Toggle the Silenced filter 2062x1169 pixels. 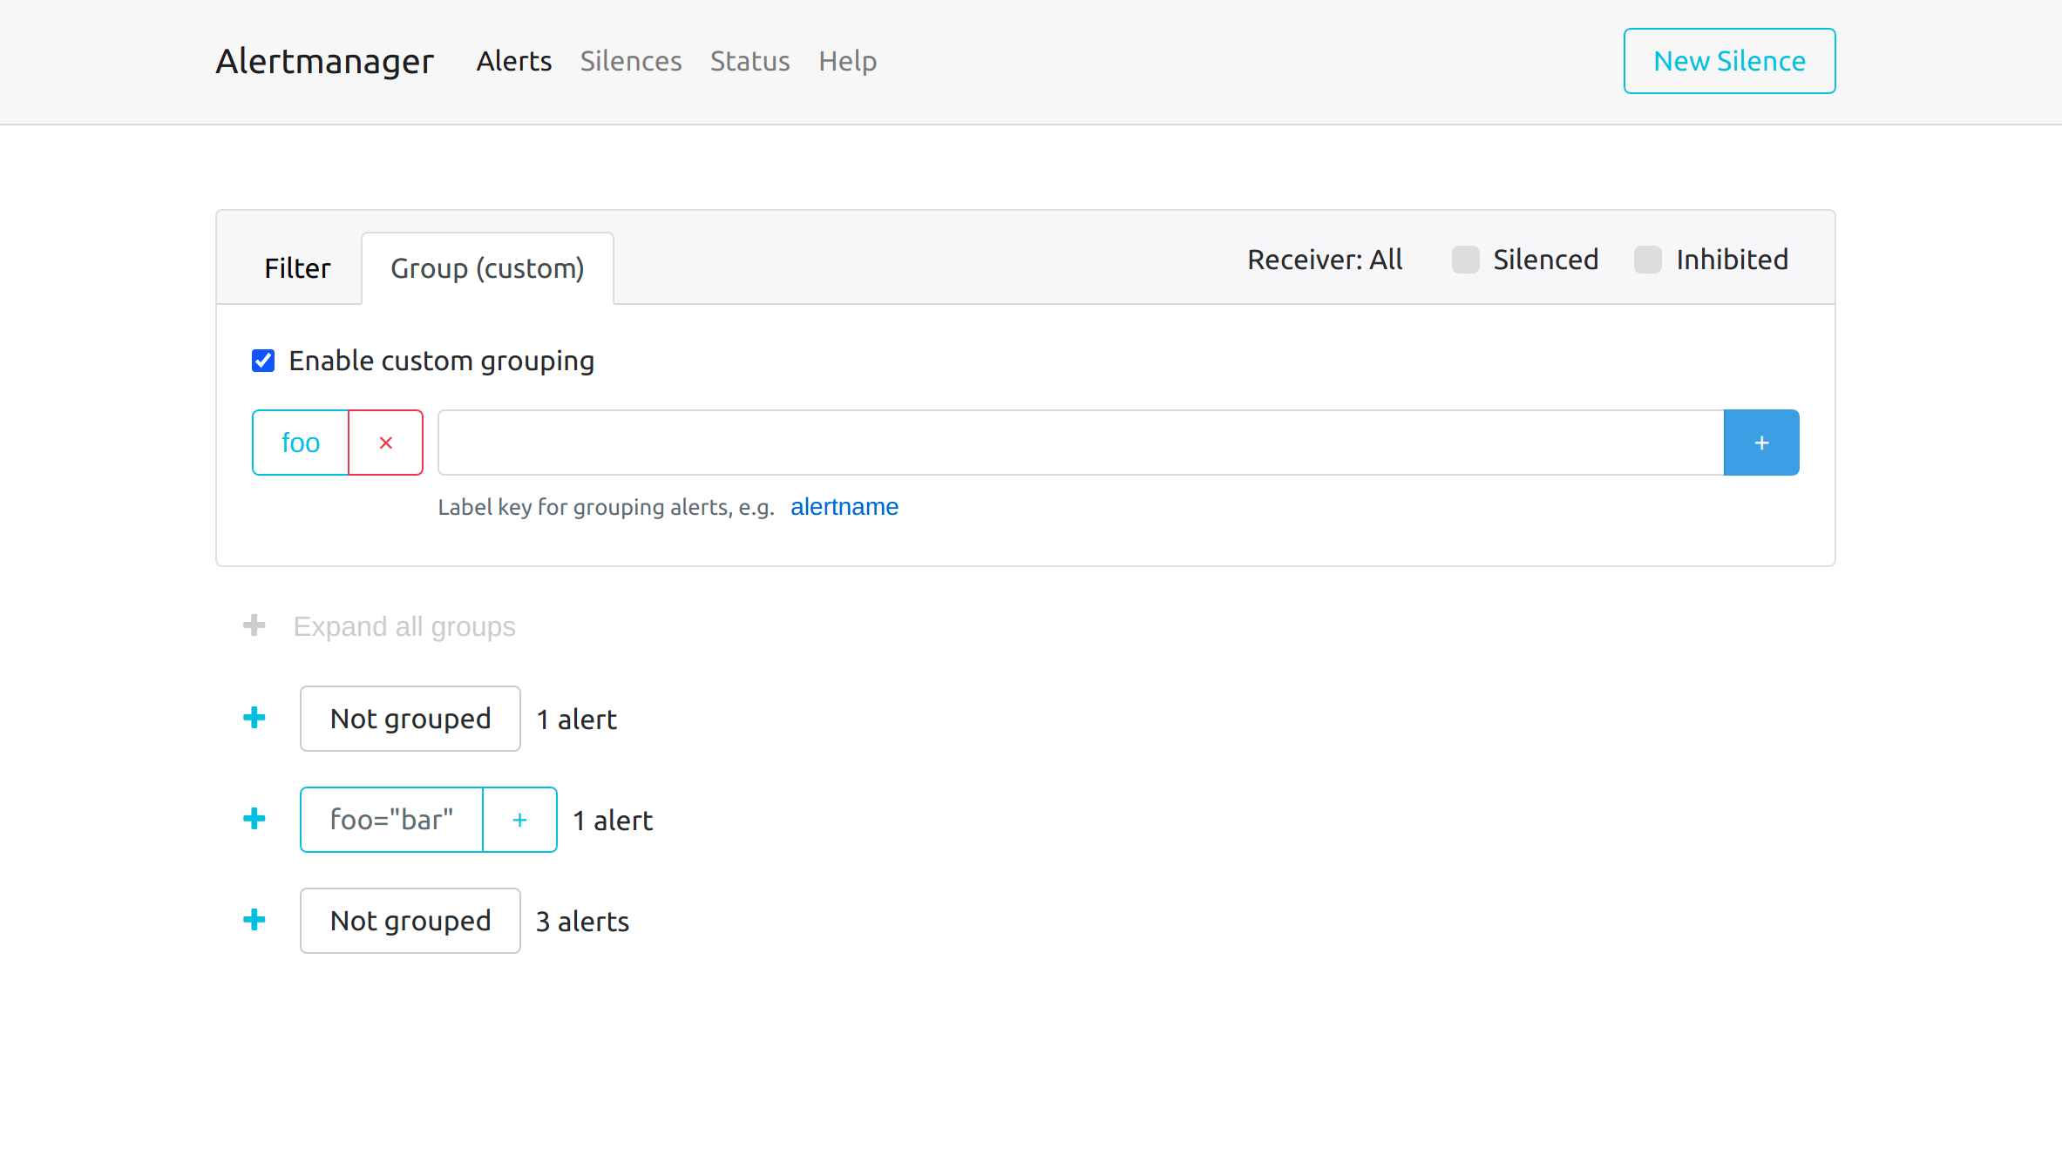(1465, 259)
